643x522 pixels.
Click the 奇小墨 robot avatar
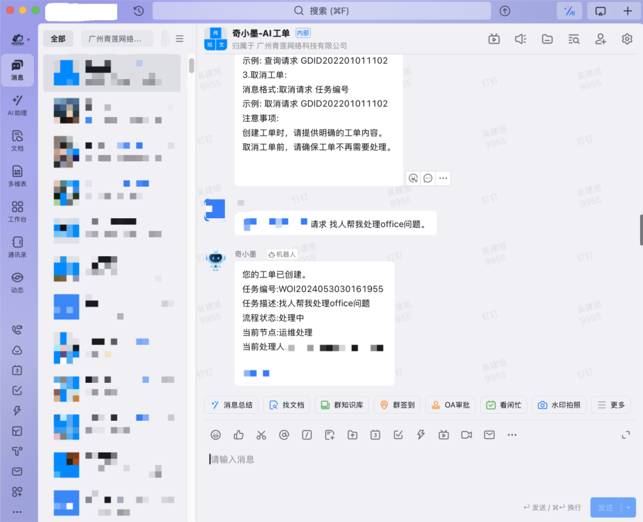(216, 259)
